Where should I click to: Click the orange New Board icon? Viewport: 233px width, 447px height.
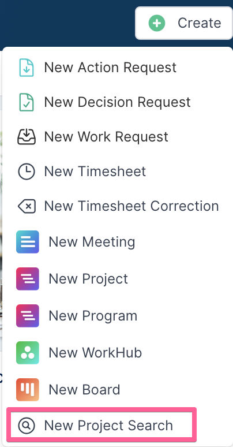(27, 390)
